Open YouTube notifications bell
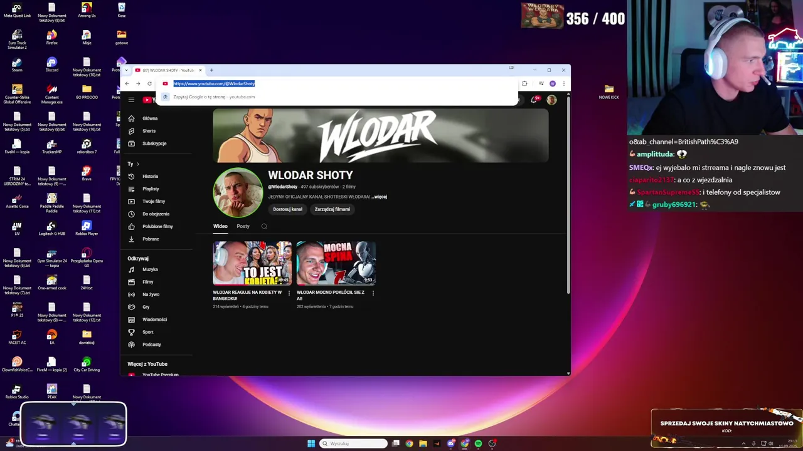 [x=534, y=100]
